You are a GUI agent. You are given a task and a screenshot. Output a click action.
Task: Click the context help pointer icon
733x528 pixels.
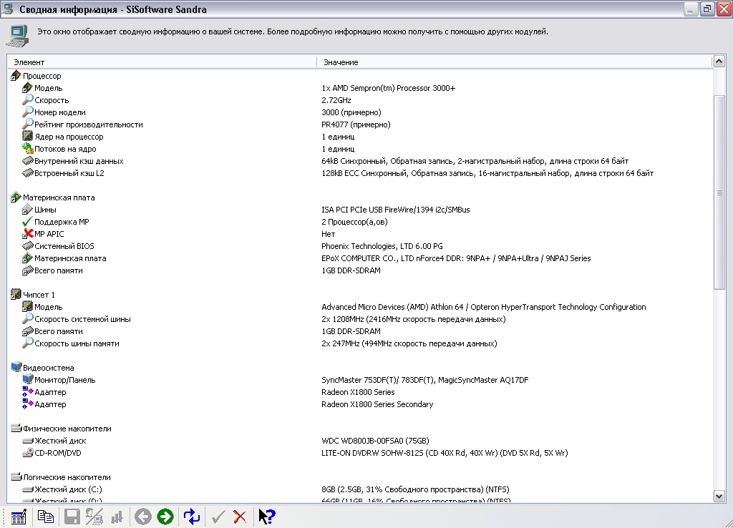tap(267, 517)
